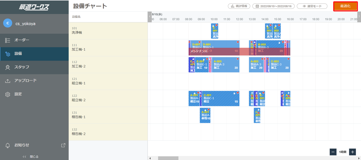This screenshot has height=160, width=361.
Task: Zoom in timeline with plus button
Action: pyautogui.click(x=352, y=152)
